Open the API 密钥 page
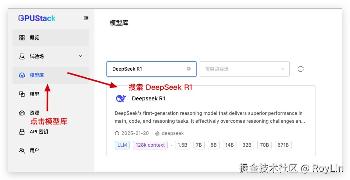The image size is (350, 180). click(51, 132)
